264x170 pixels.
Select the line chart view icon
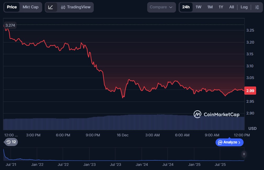coord(51,7)
